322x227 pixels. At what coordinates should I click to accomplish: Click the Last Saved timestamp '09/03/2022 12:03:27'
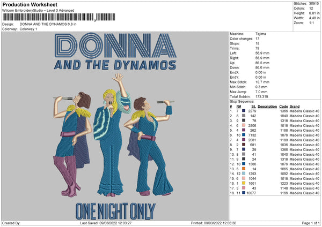click(x=115, y=223)
